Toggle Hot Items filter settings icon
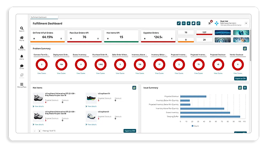The height and width of the screenshot is (149, 265). (x=134, y=88)
